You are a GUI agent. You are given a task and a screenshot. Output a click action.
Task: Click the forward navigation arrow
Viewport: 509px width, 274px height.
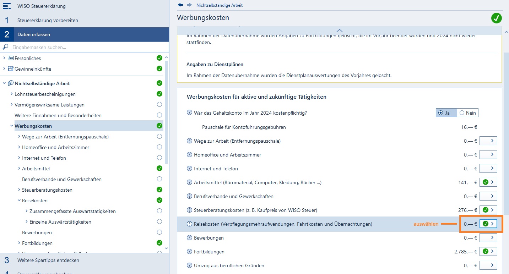[189, 5]
